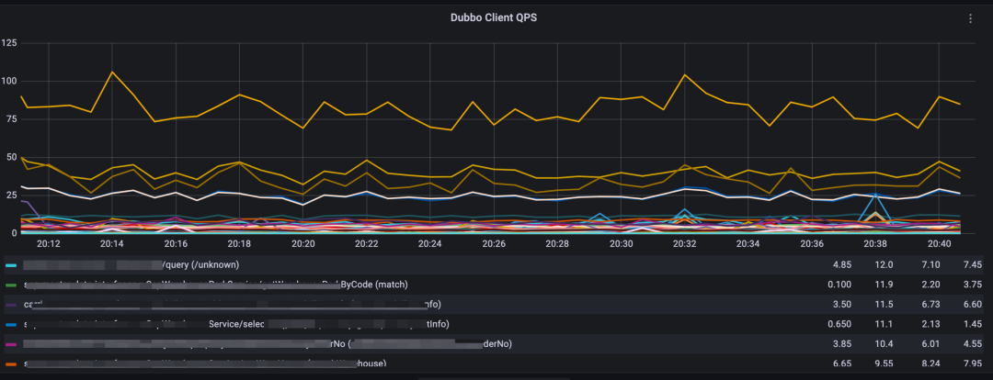This screenshot has height=380, width=993.
Task: Click the green color swatch of the ByCode (match) series
Action: (x=11, y=285)
